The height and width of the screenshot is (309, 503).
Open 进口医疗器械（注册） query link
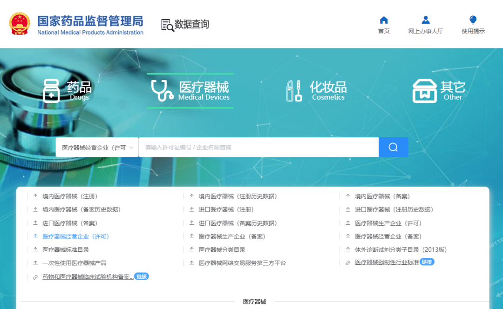click(226, 210)
